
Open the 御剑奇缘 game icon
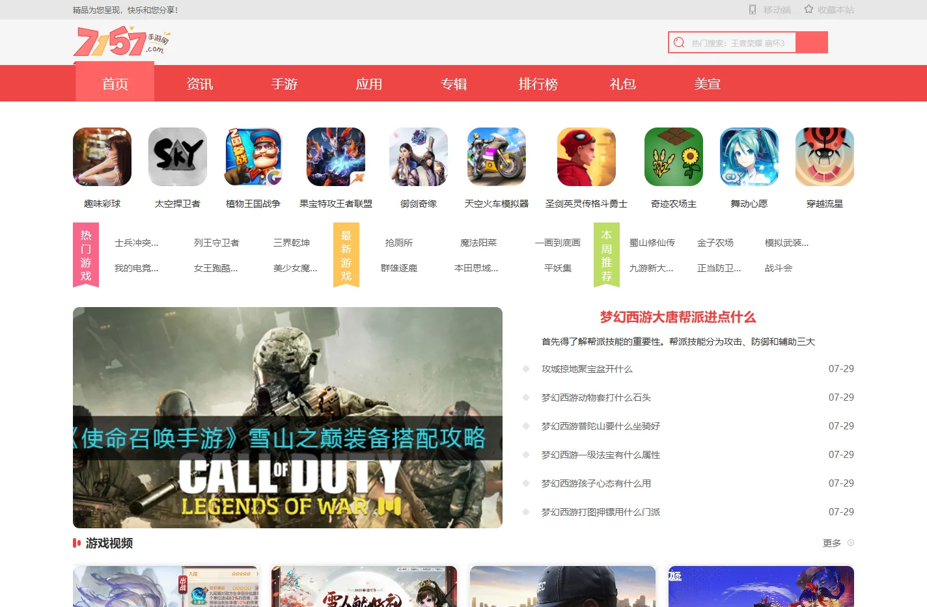pos(419,157)
